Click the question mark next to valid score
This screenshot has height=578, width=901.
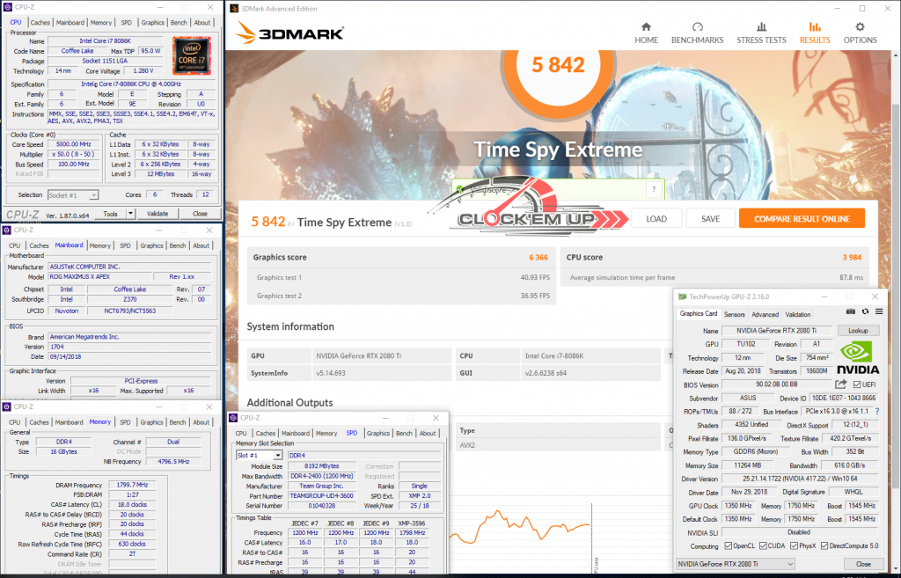(x=654, y=189)
